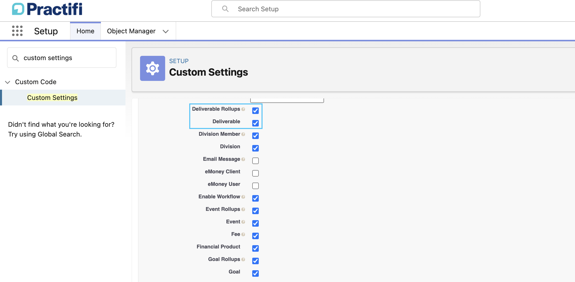This screenshot has height=282, width=575.
Task: Click the Financial Product label
Action: pyautogui.click(x=218, y=247)
